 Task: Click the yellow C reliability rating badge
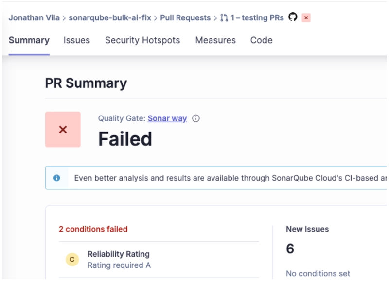(72, 259)
